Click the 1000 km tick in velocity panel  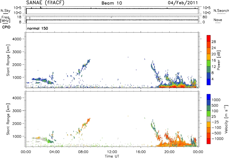[17, 136]
